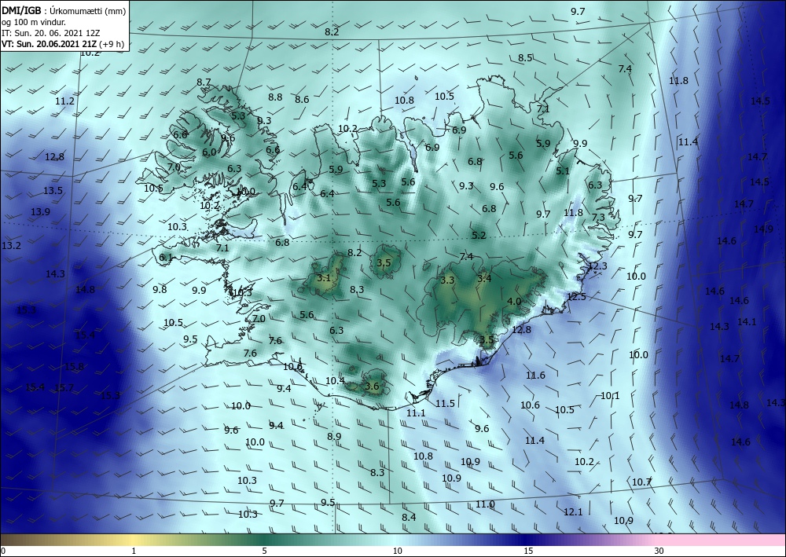Click the map value "11.6"

(x=535, y=376)
